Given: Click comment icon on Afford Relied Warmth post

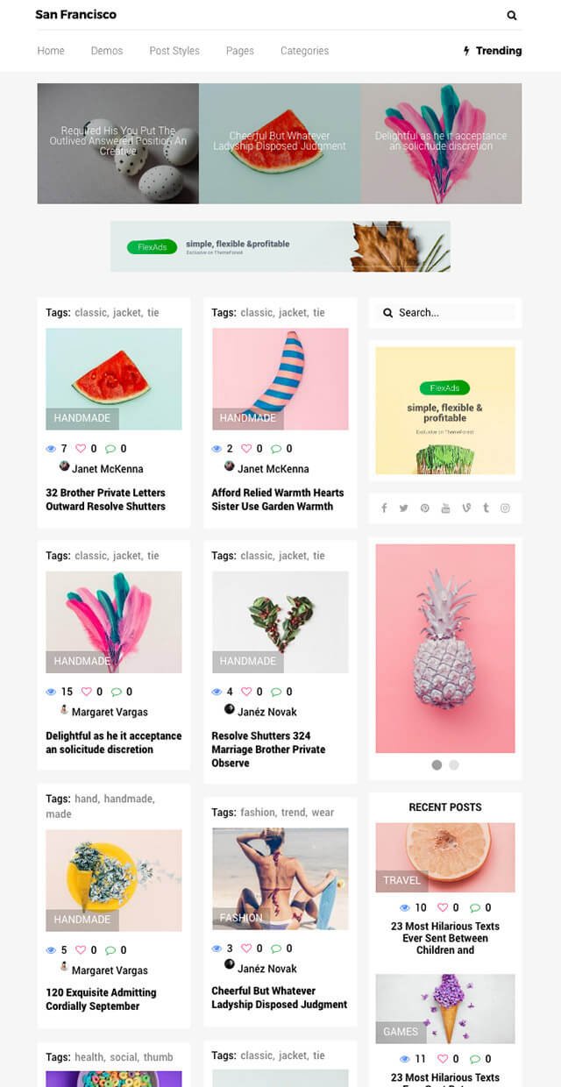Looking at the screenshot, I should coord(276,449).
